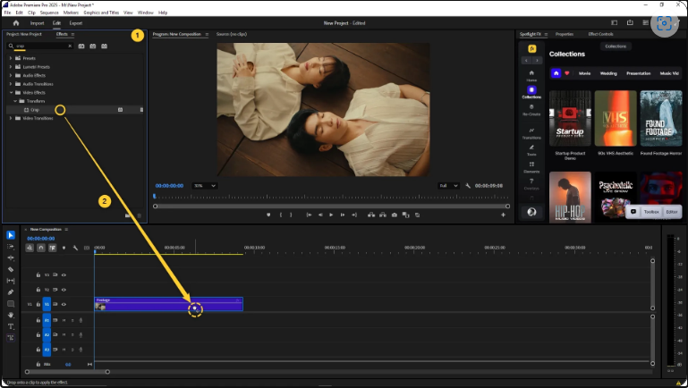Open the Startup Product Demo thumbnail

[570, 118]
